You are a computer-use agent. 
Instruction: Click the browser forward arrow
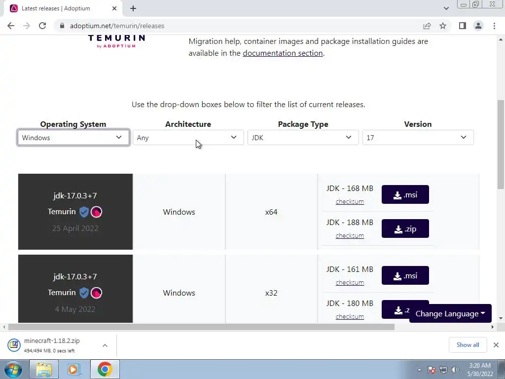click(27, 26)
